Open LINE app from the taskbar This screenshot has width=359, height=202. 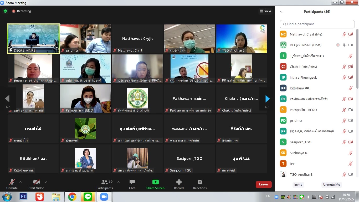point(88,197)
